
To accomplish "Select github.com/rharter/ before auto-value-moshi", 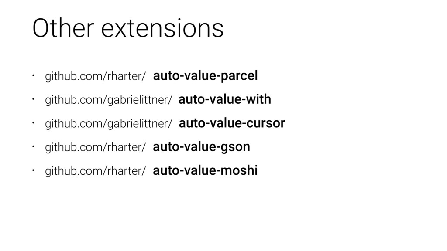I will [96, 171].
